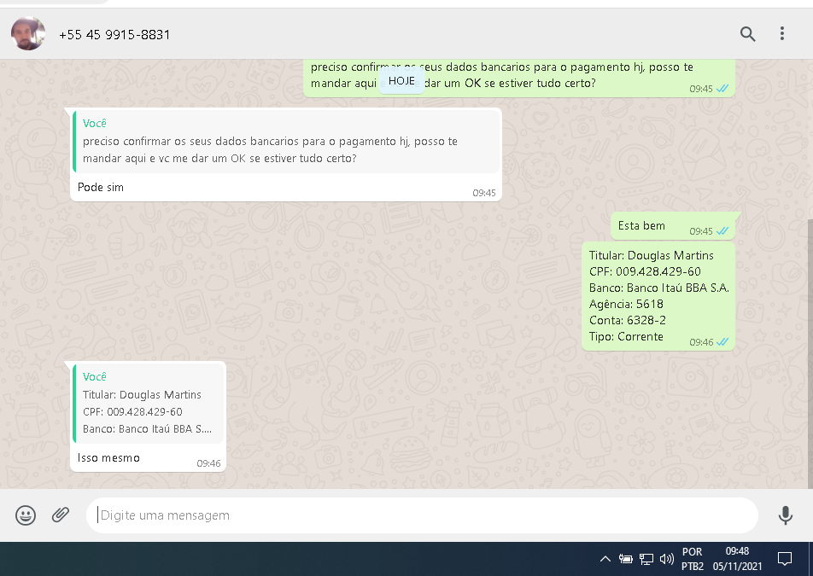813x576 pixels.
Task: Click the 'Esta bem' sent message
Action: pyautogui.click(x=641, y=226)
